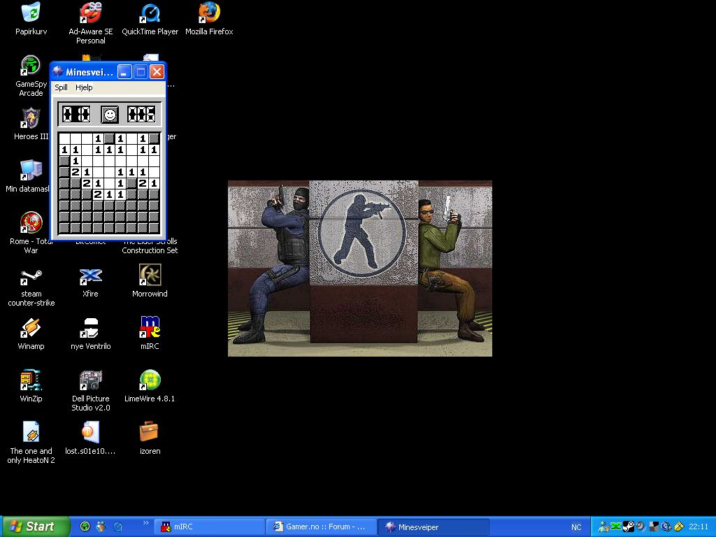Click the MSN Messenger quick launch icon
The width and height of the screenshot is (716, 537).
[101, 527]
